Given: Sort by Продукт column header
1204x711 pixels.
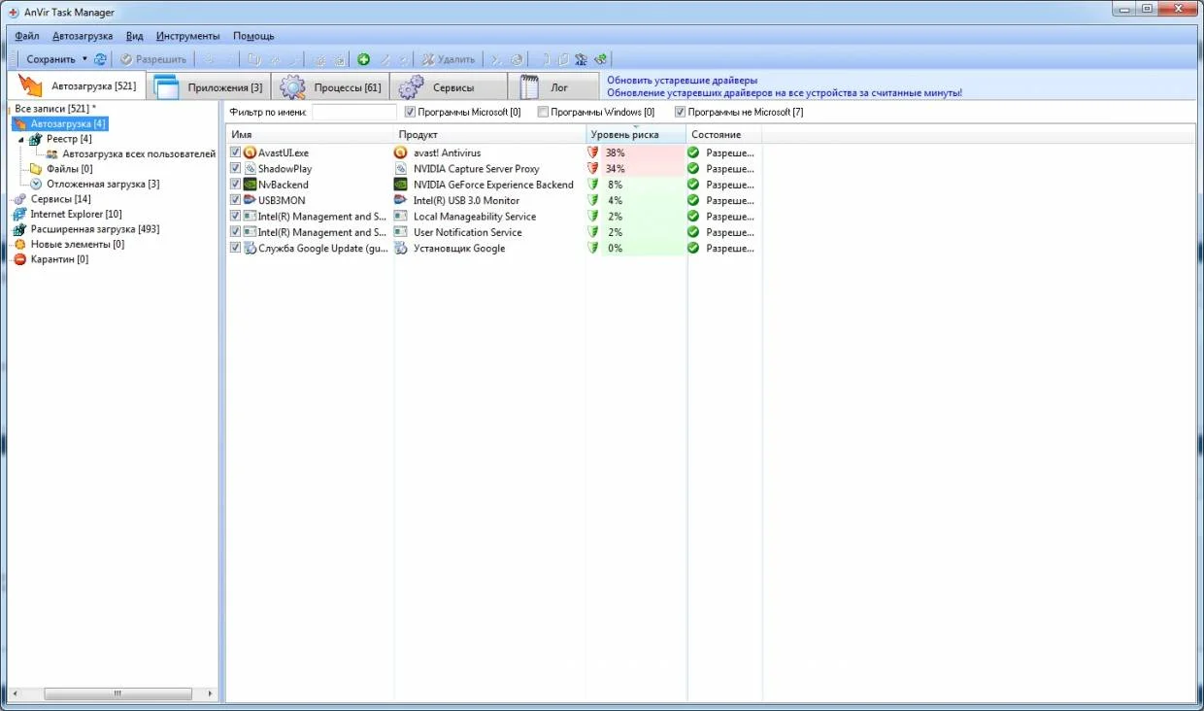Looking at the screenshot, I should coord(489,135).
